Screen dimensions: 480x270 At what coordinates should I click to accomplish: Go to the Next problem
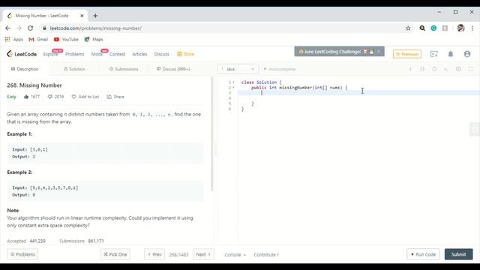tap(203, 254)
